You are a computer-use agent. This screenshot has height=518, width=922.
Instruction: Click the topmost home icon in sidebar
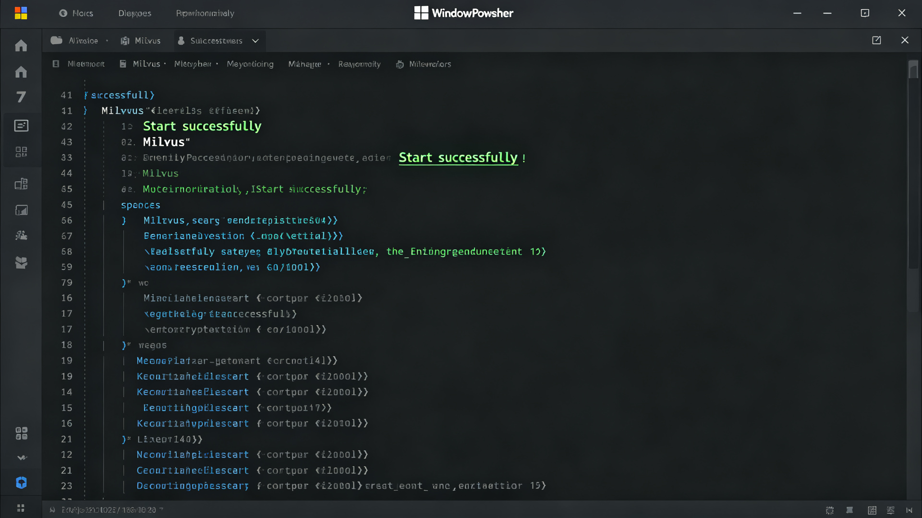pos(21,46)
